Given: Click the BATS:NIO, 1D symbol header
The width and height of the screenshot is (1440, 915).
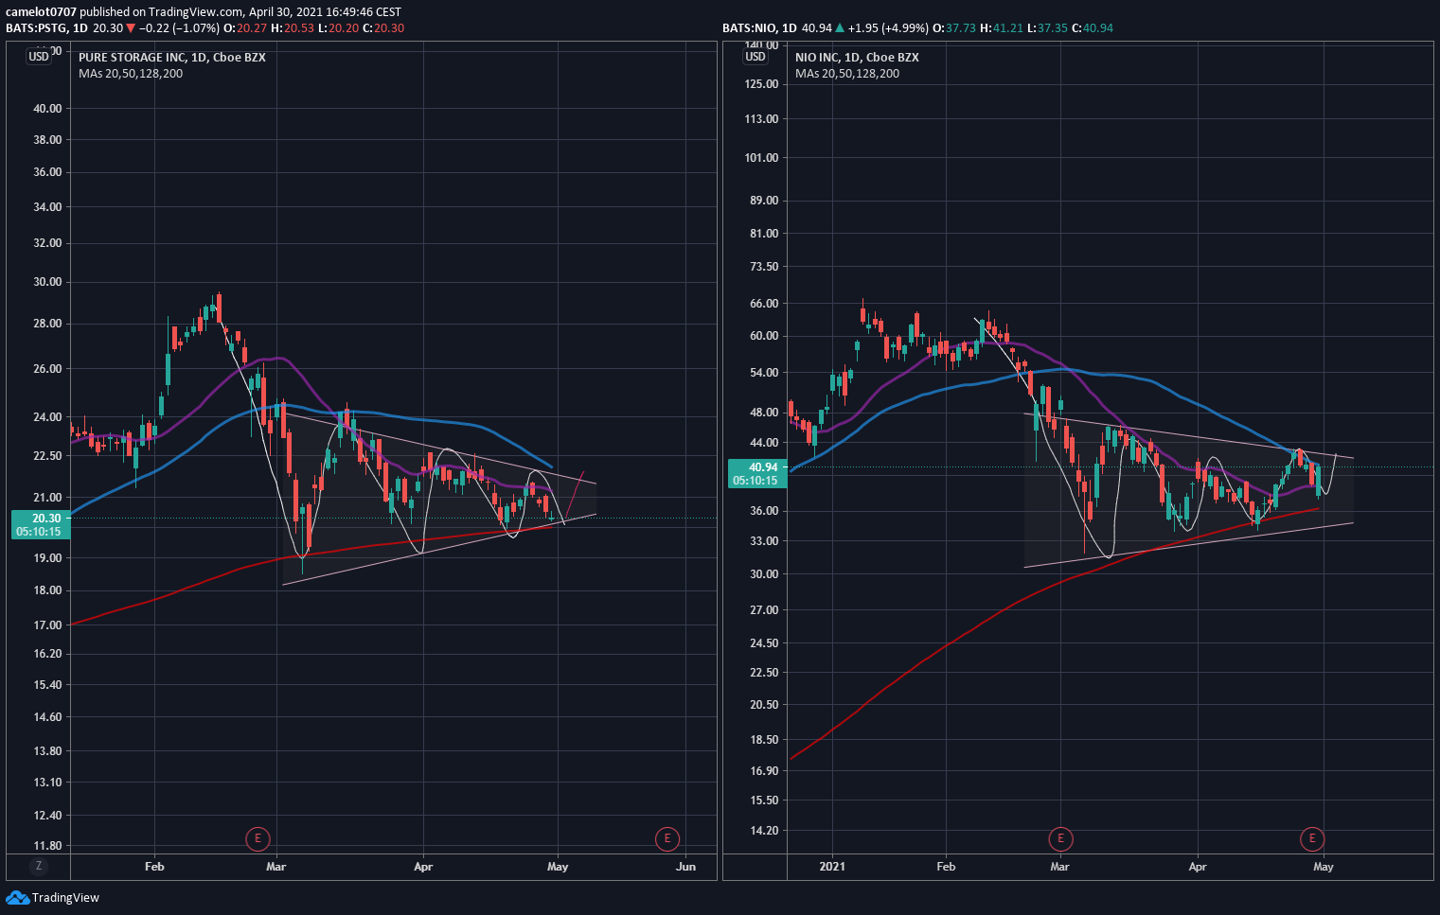Looking at the screenshot, I should [x=759, y=27].
